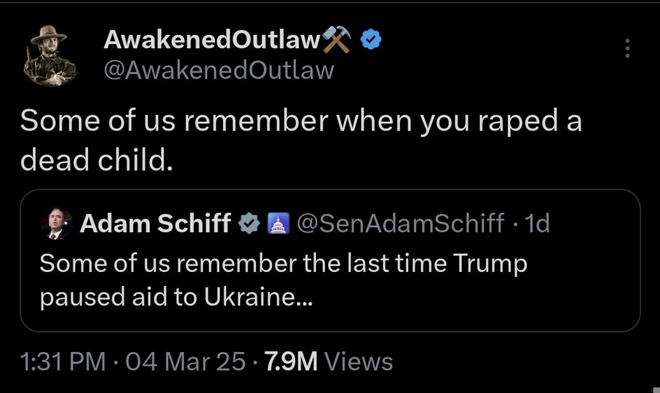The height and width of the screenshot is (393, 660).
Task: Click the quoted post's 1d timestamp
Action: (535, 224)
